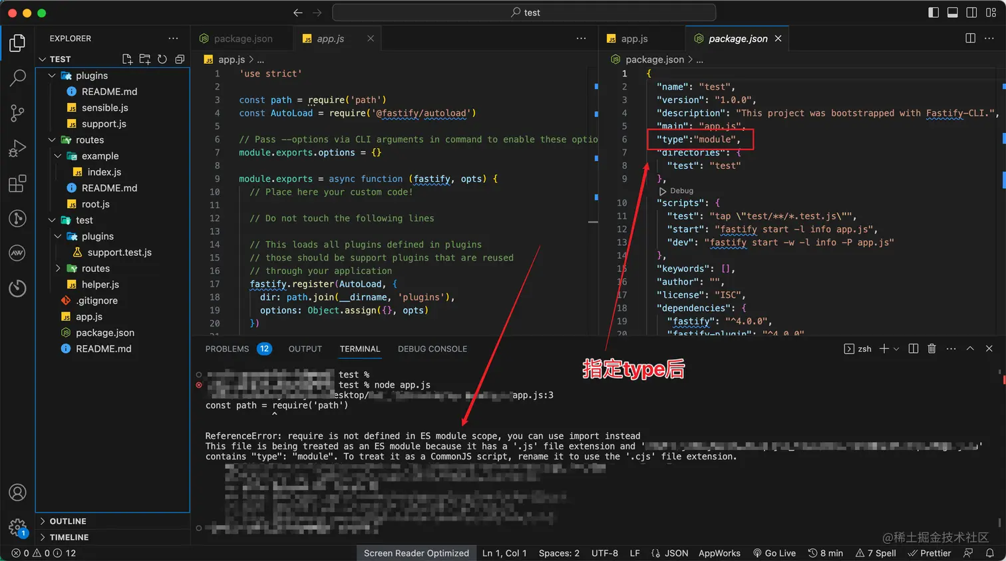
Task: Open the PROBLEMS panel tab
Action: pos(238,348)
